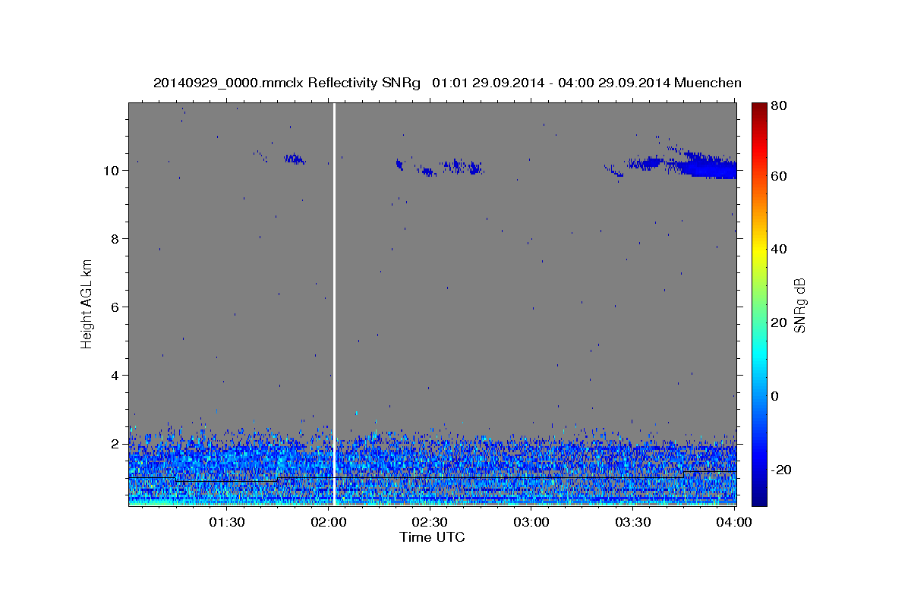Click the small cloud echo at 10 km before 02:00
The image size is (911, 607).
(295, 159)
